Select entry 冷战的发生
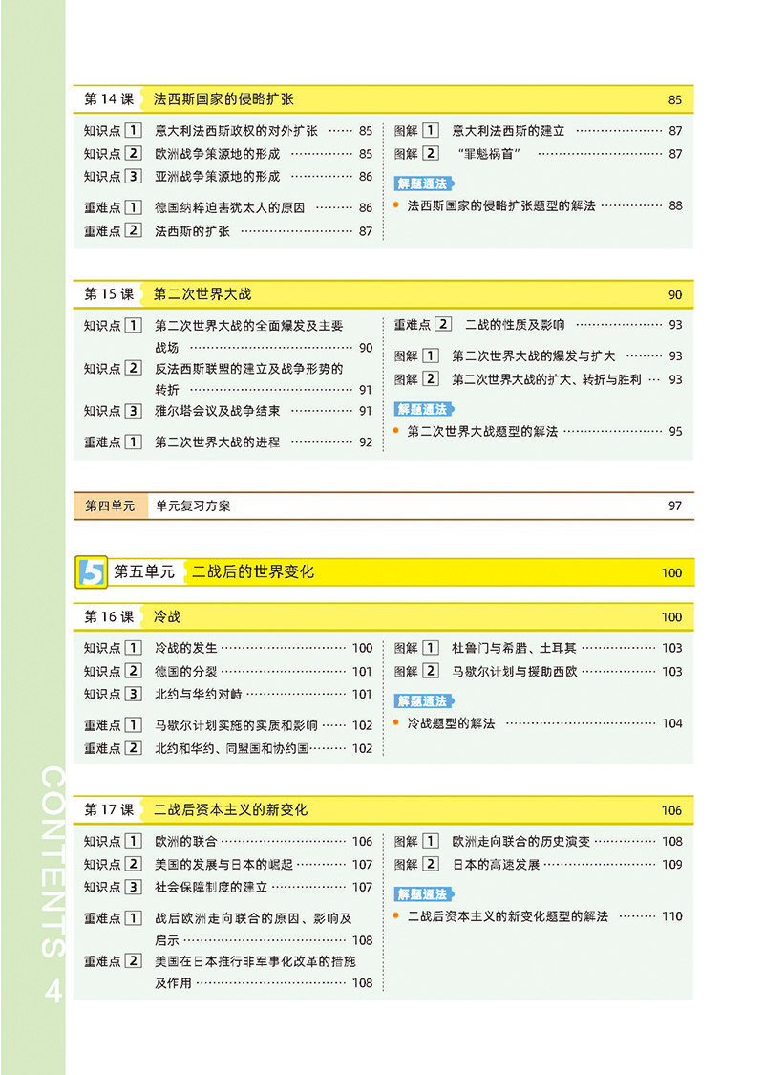Screen dimensions: 764x1075 point(185,648)
